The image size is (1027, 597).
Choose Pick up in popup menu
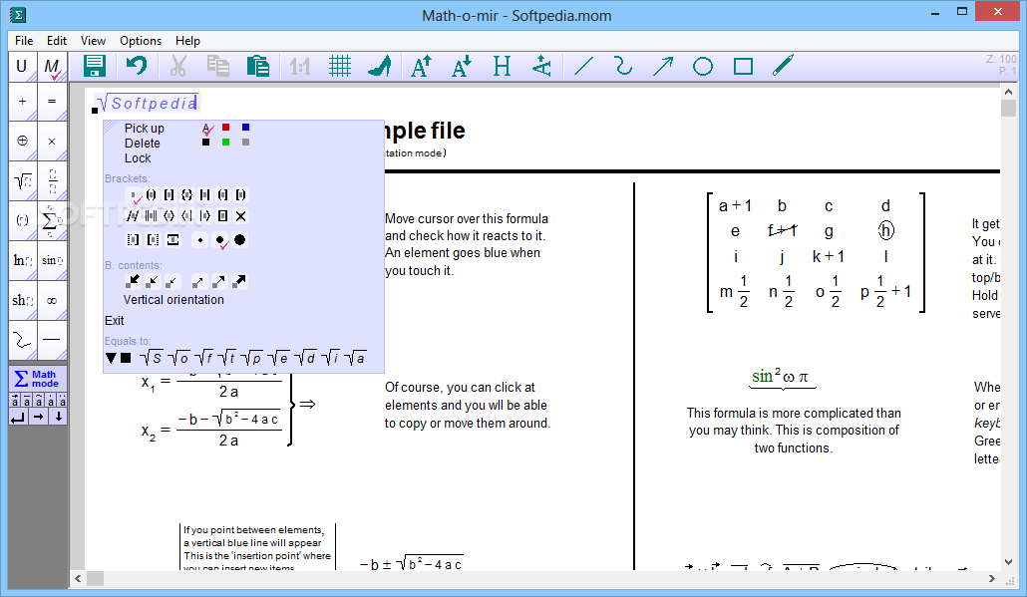point(145,129)
